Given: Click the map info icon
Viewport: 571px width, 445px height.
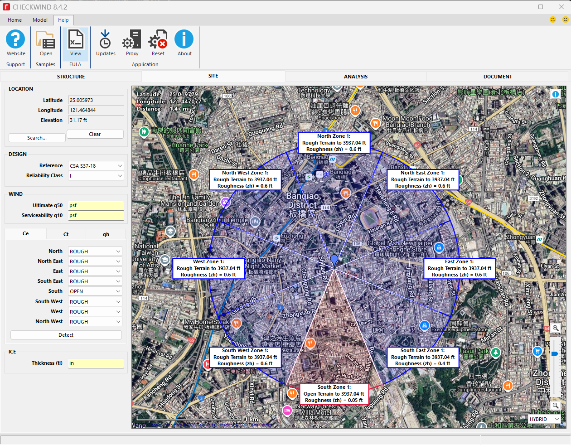Looking at the screenshot, I should point(556,94).
